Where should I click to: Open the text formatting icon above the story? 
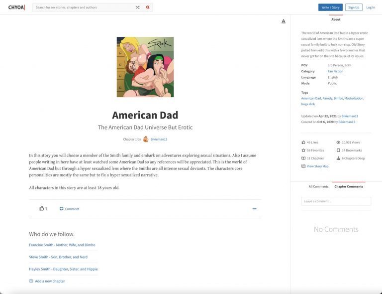(284, 21)
